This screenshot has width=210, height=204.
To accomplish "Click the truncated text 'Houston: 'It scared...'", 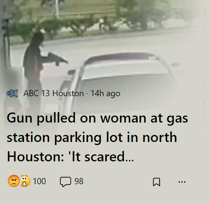I will [70, 157].
